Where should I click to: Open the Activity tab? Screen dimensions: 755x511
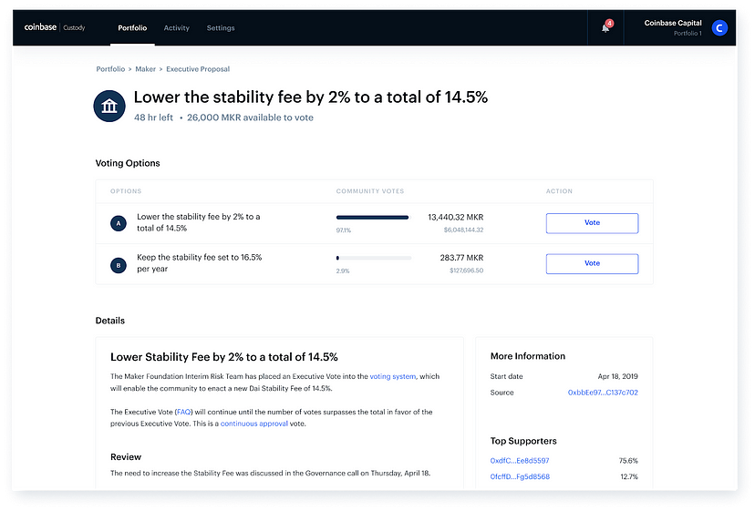[x=177, y=28]
